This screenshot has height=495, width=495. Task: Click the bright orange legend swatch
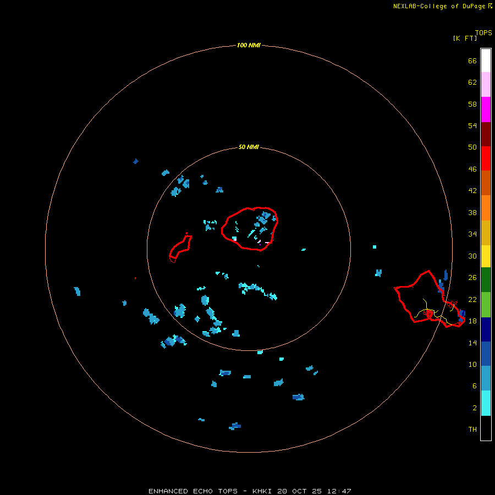tap(486, 208)
